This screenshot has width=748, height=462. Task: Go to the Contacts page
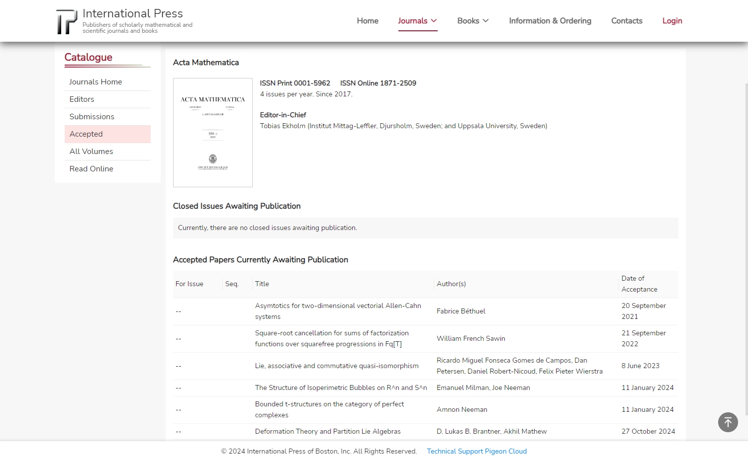tap(627, 21)
